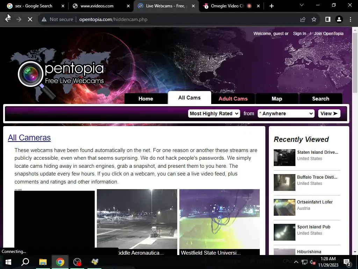Click the Opentopia camera lens logo

tap(31, 74)
